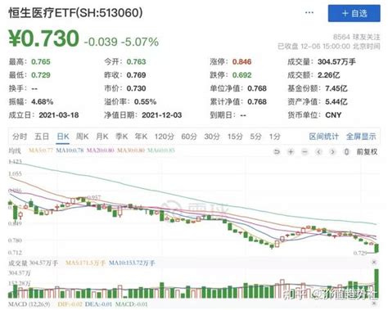Switch to the 1分 interval tab
This screenshot has width=388, height=310.
click(275, 137)
